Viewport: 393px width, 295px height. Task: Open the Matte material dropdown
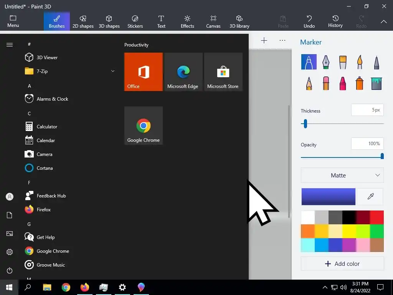(x=342, y=175)
